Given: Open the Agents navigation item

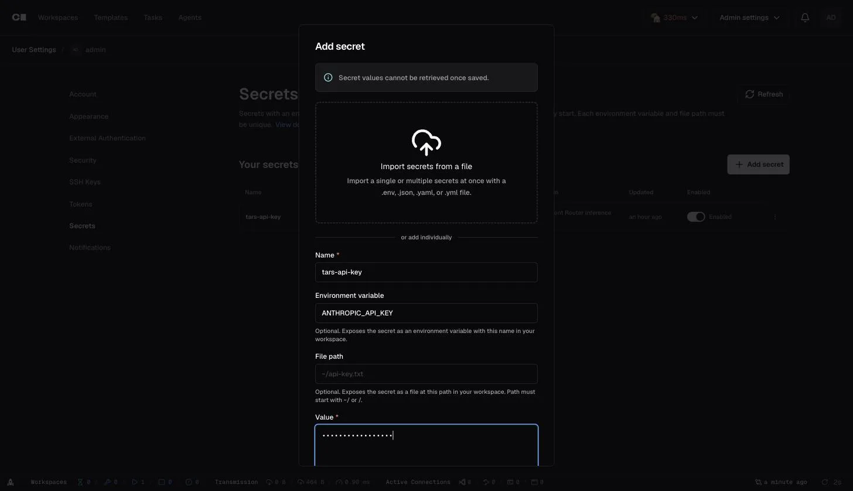Looking at the screenshot, I should coord(190,18).
